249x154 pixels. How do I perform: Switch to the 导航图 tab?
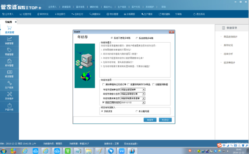[x=8, y=22]
